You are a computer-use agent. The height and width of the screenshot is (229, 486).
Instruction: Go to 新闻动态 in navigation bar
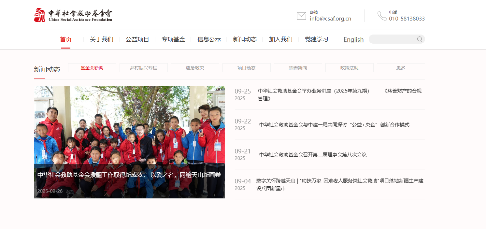click(x=245, y=39)
